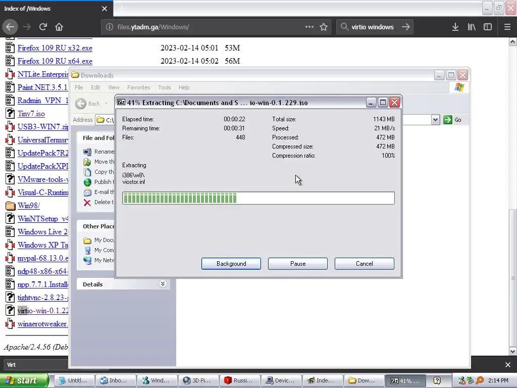517x388 pixels.
Task: Open Help menu in Downloads window
Action: point(184,87)
